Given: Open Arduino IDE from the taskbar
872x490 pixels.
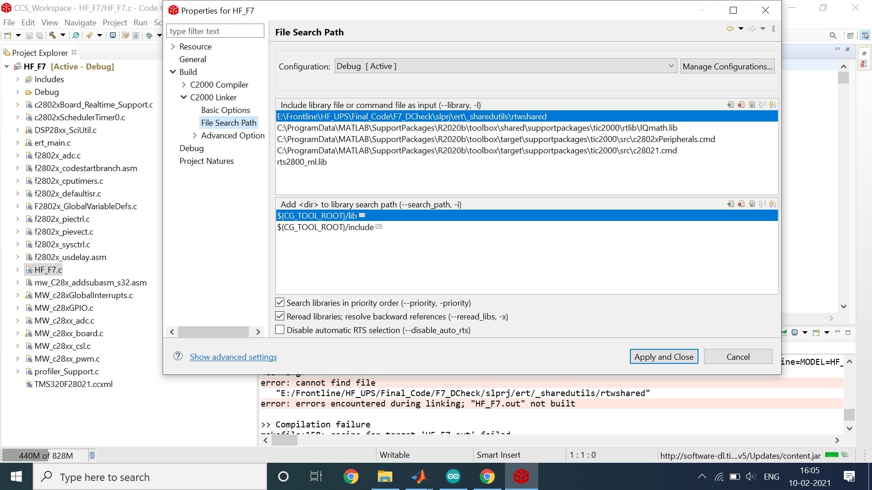Looking at the screenshot, I should (453, 476).
